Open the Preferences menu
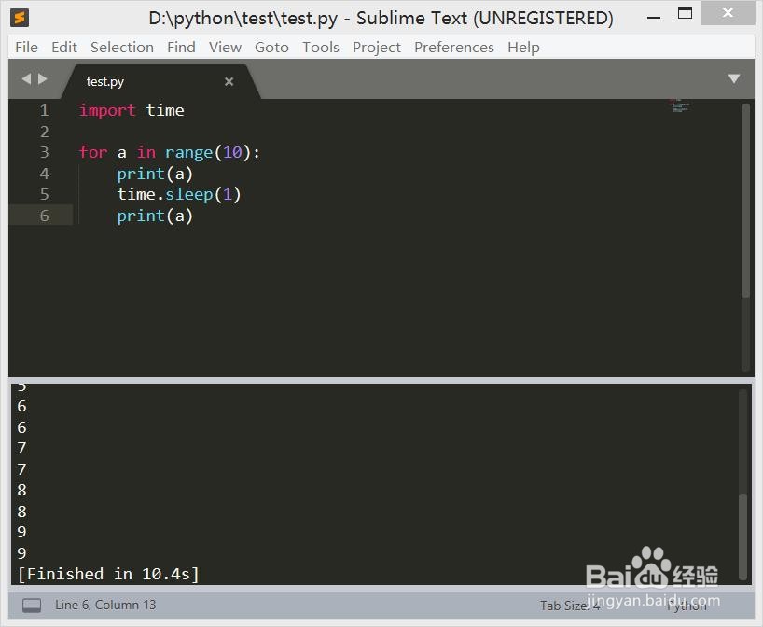Image resolution: width=763 pixels, height=627 pixels. click(x=453, y=47)
